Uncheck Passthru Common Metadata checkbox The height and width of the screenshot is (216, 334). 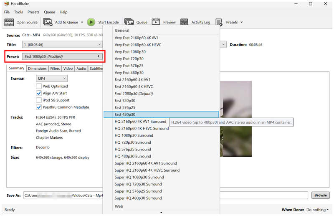click(39, 107)
